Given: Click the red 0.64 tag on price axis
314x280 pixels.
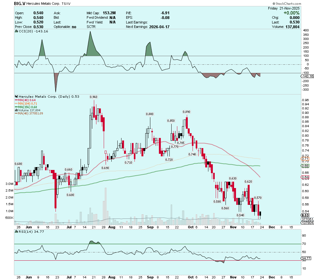Looking at the screenshot, I should [305, 177].
